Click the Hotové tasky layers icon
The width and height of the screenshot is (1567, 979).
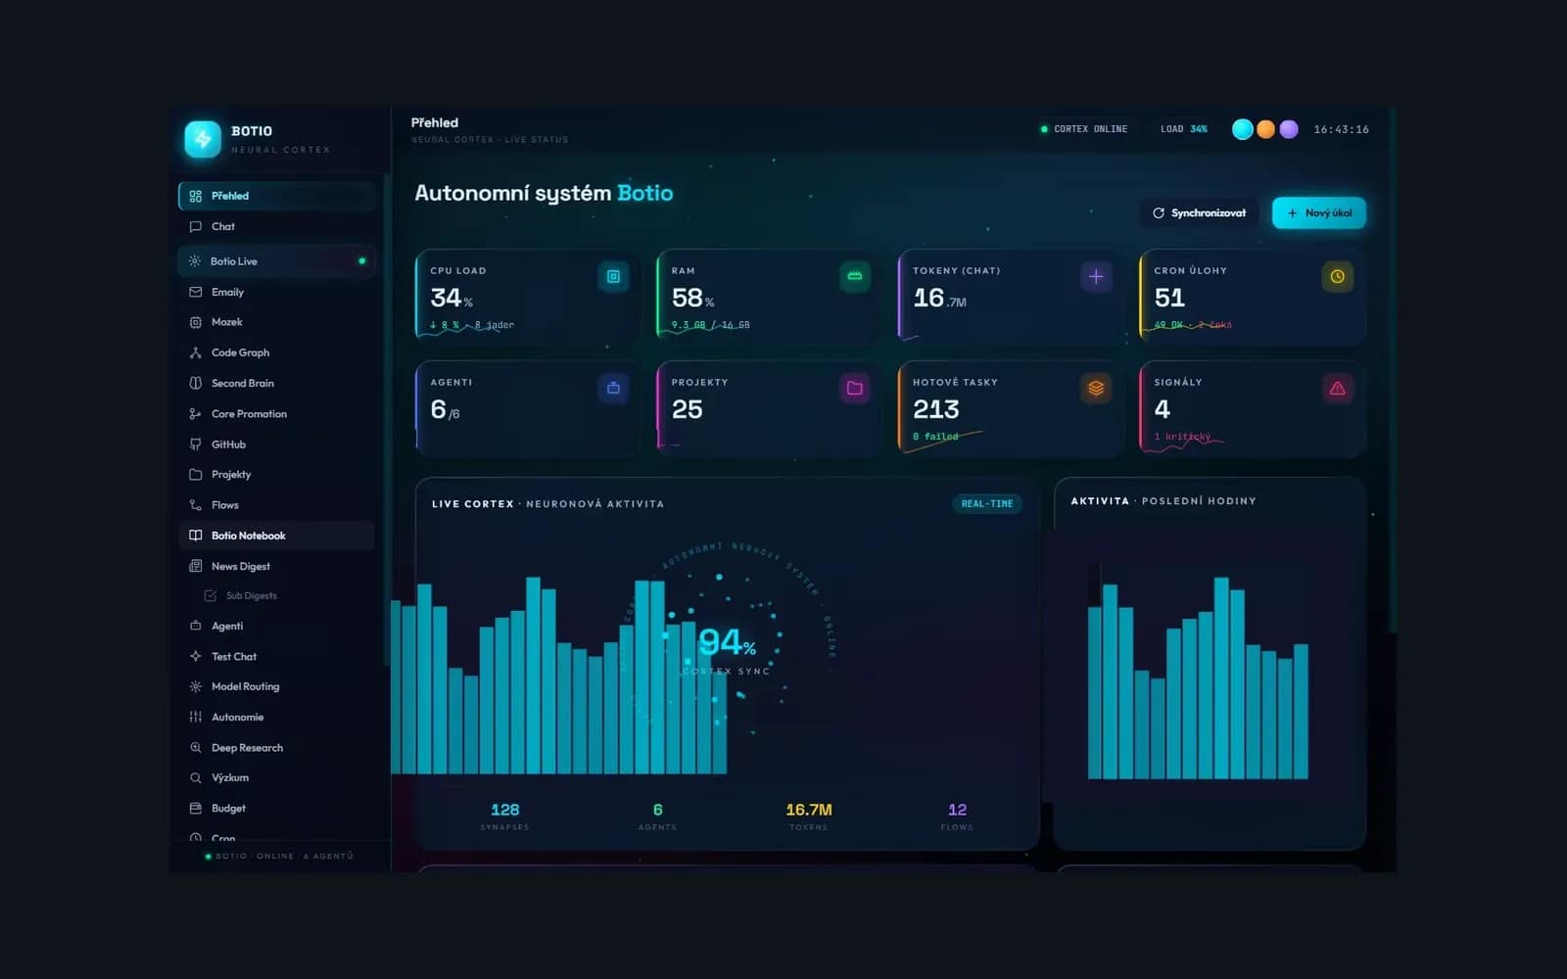coord(1096,388)
